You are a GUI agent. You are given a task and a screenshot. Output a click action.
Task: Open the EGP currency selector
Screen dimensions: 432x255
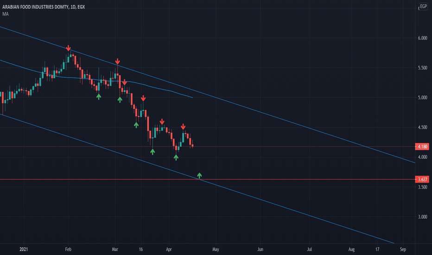point(424,6)
